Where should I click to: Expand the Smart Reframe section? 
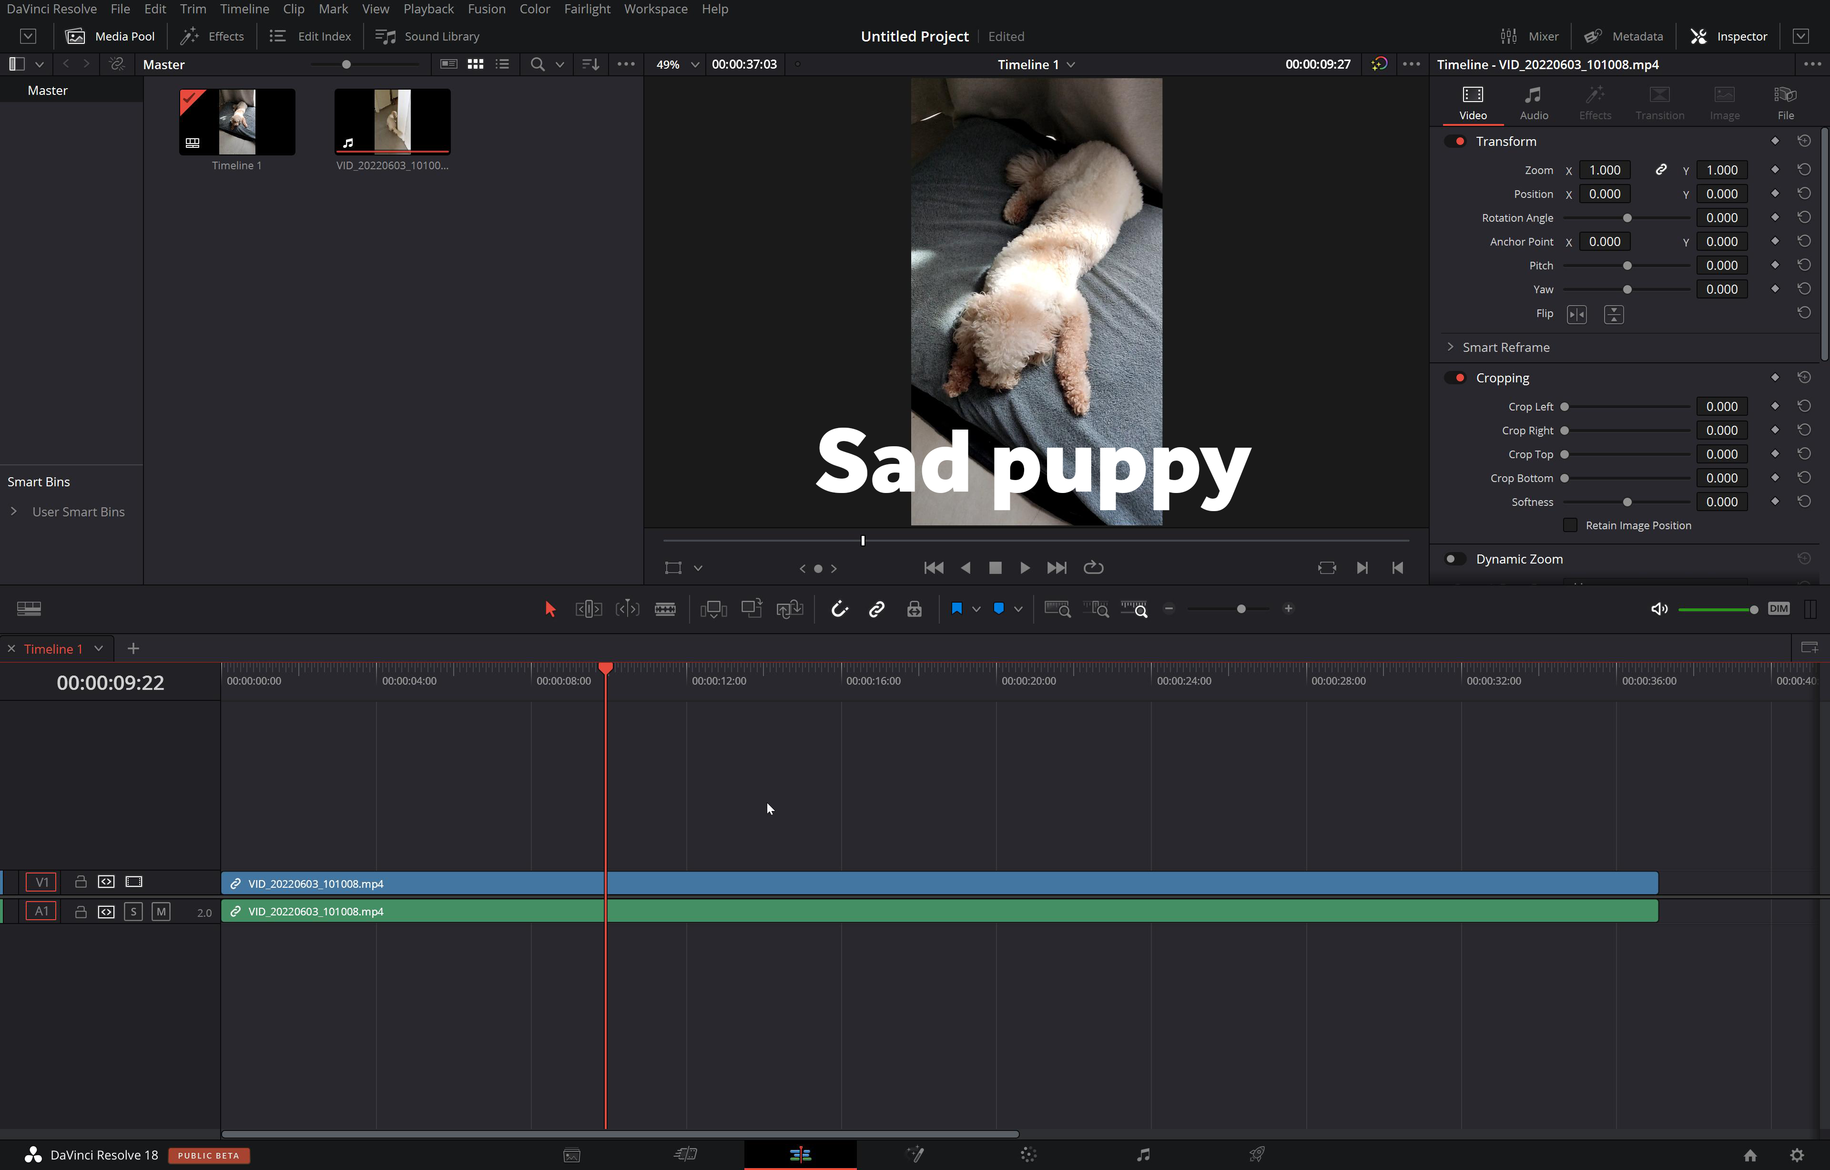click(x=1451, y=348)
